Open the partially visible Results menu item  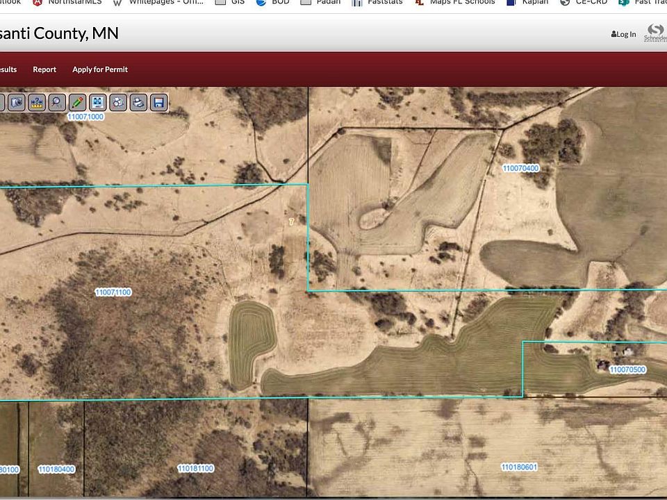[x=8, y=69]
